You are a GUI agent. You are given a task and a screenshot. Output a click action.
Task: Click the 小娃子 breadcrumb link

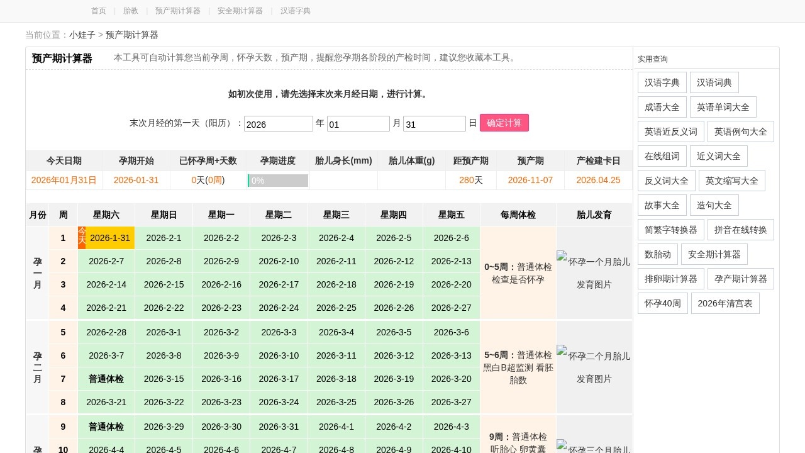pos(82,35)
